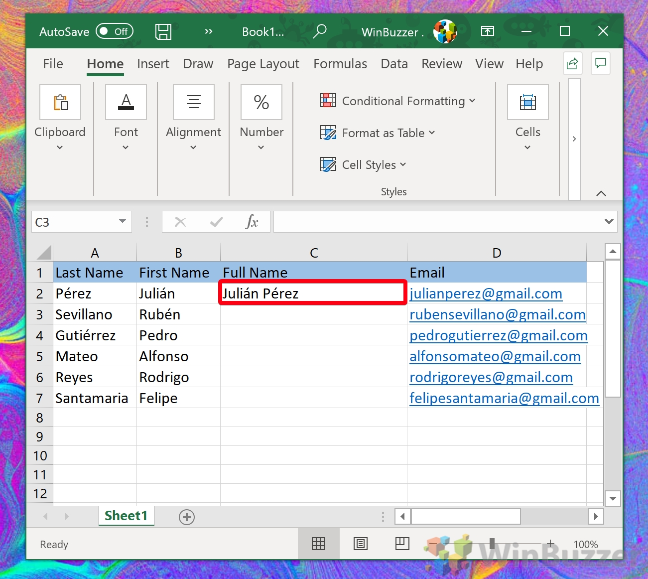This screenshot has height=579, width=648.
Task: Switch to Page Layout view icon
Action: click(x=360, y=544)
